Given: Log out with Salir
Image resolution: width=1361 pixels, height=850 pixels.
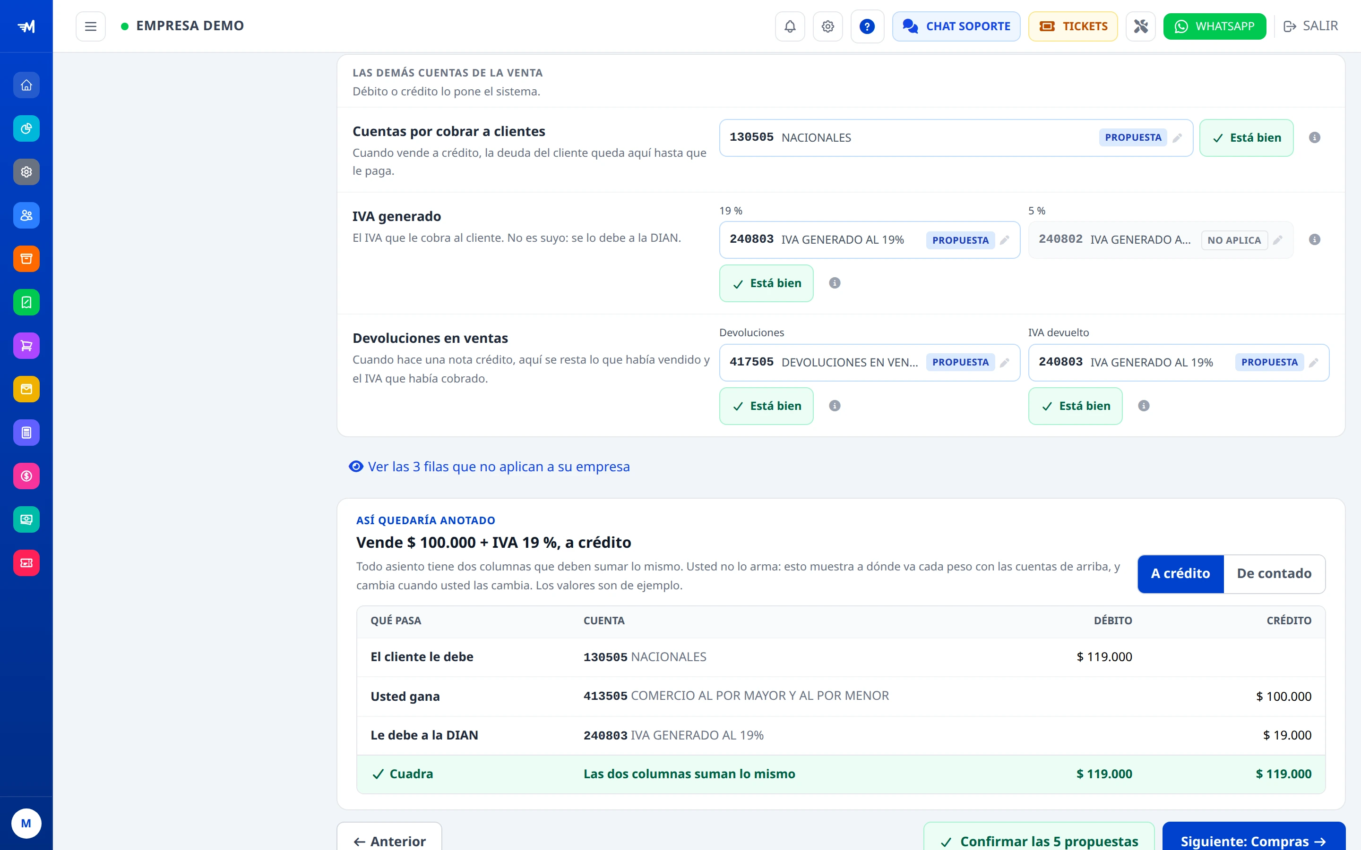Looking at the screenshot, I should click(1310, 26).
